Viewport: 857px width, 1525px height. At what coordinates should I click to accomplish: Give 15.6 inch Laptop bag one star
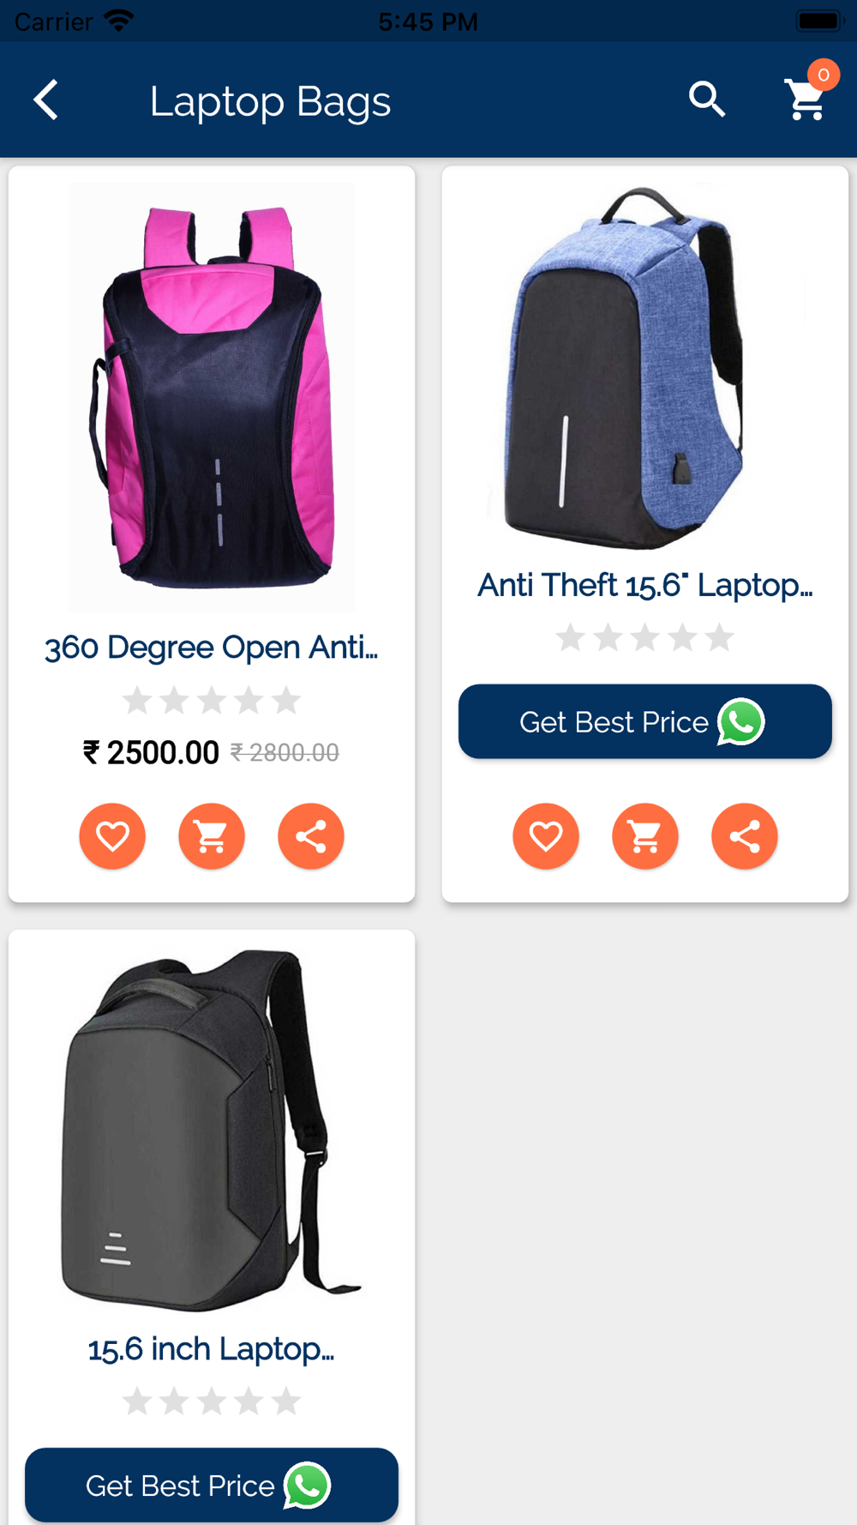(x=137, y=1401)
